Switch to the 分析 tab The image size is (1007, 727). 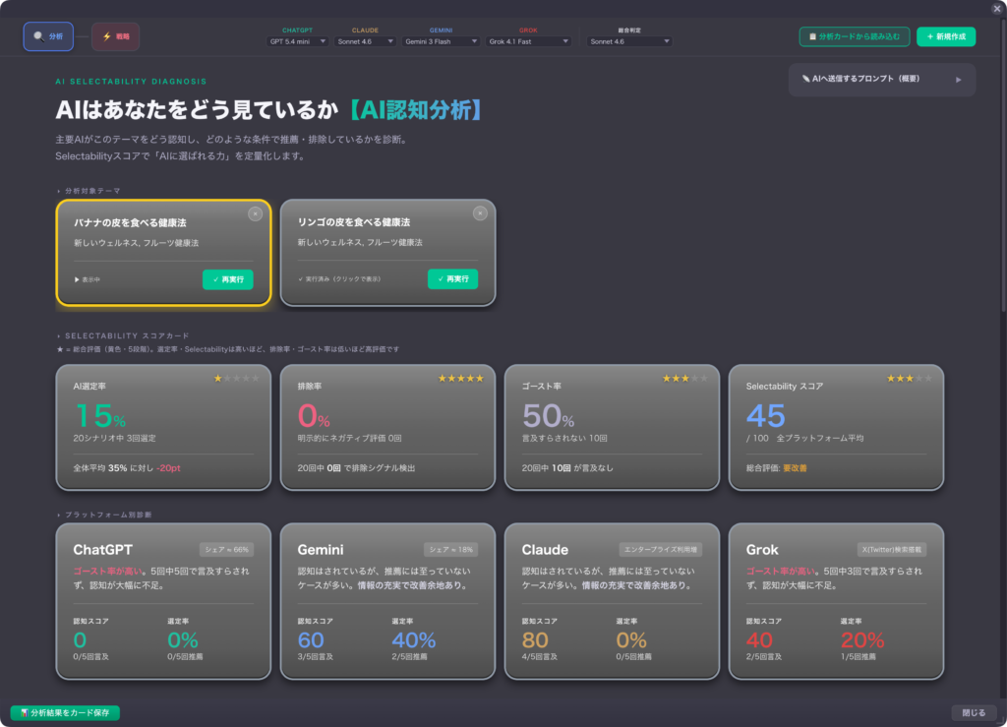(x=48, y=36)
